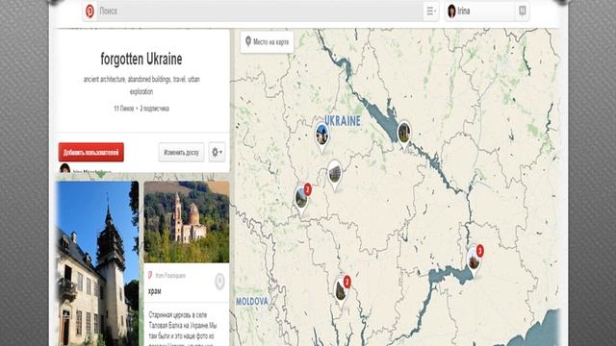Screen dimensions: 616x346
Task: Select the map marker with badge 3
Action: pyautogui.click(x=475, y=260)
